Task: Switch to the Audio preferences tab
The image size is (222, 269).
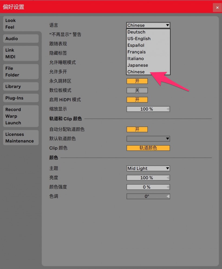Action: (21, 39)
